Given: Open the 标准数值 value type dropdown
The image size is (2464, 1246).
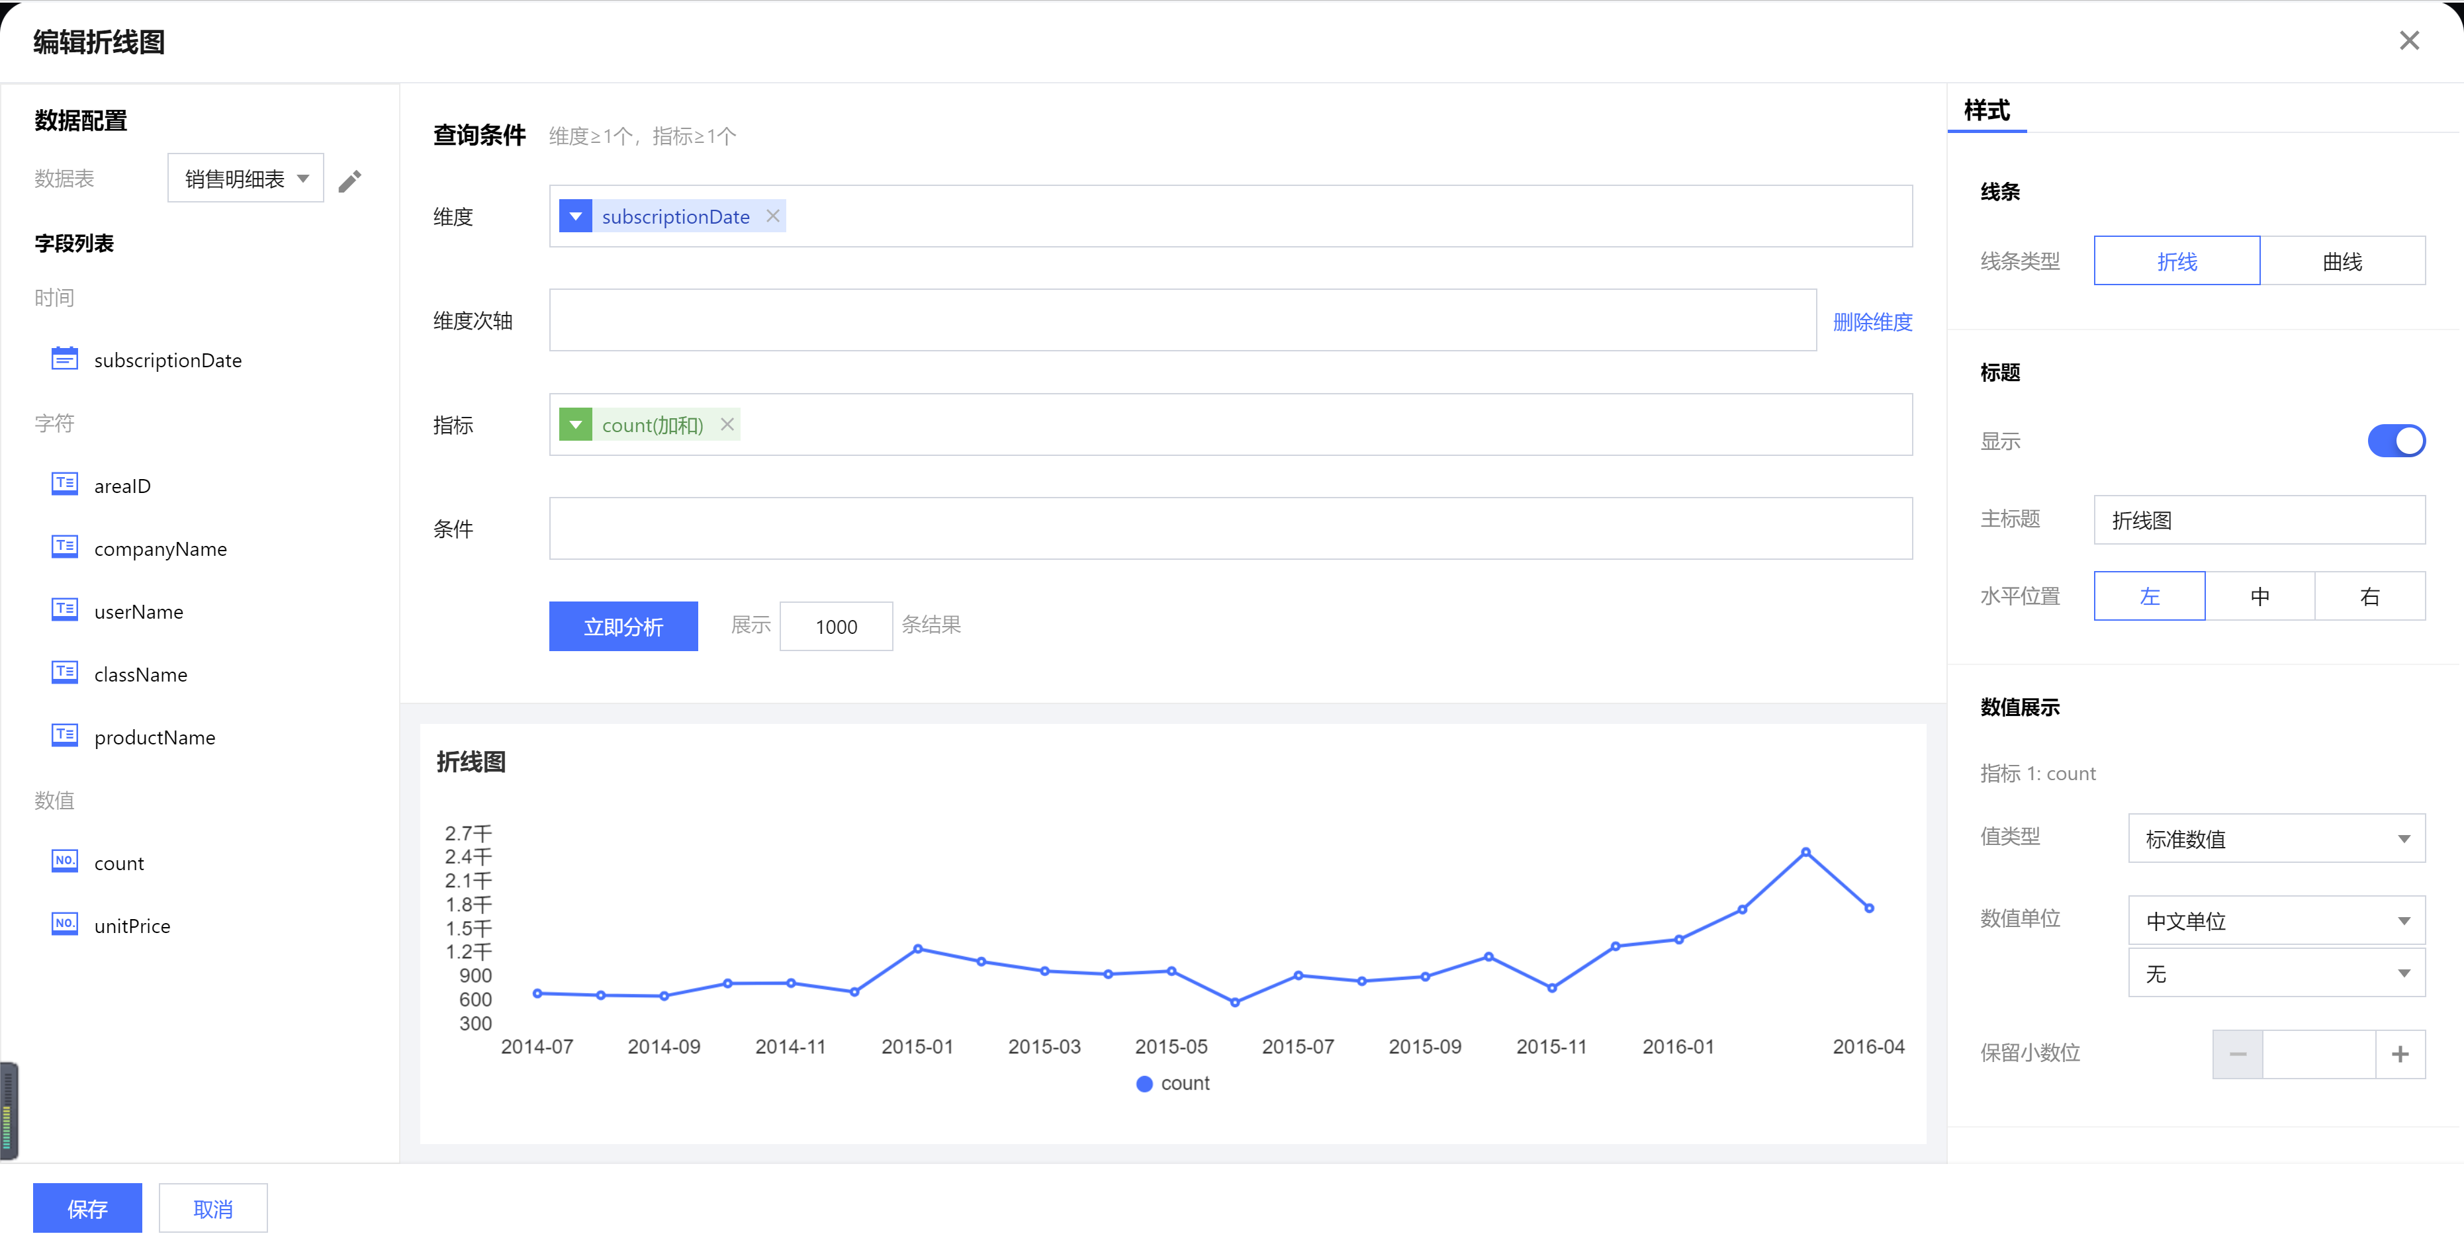Looking at the screenshot, I should 2275,838.
